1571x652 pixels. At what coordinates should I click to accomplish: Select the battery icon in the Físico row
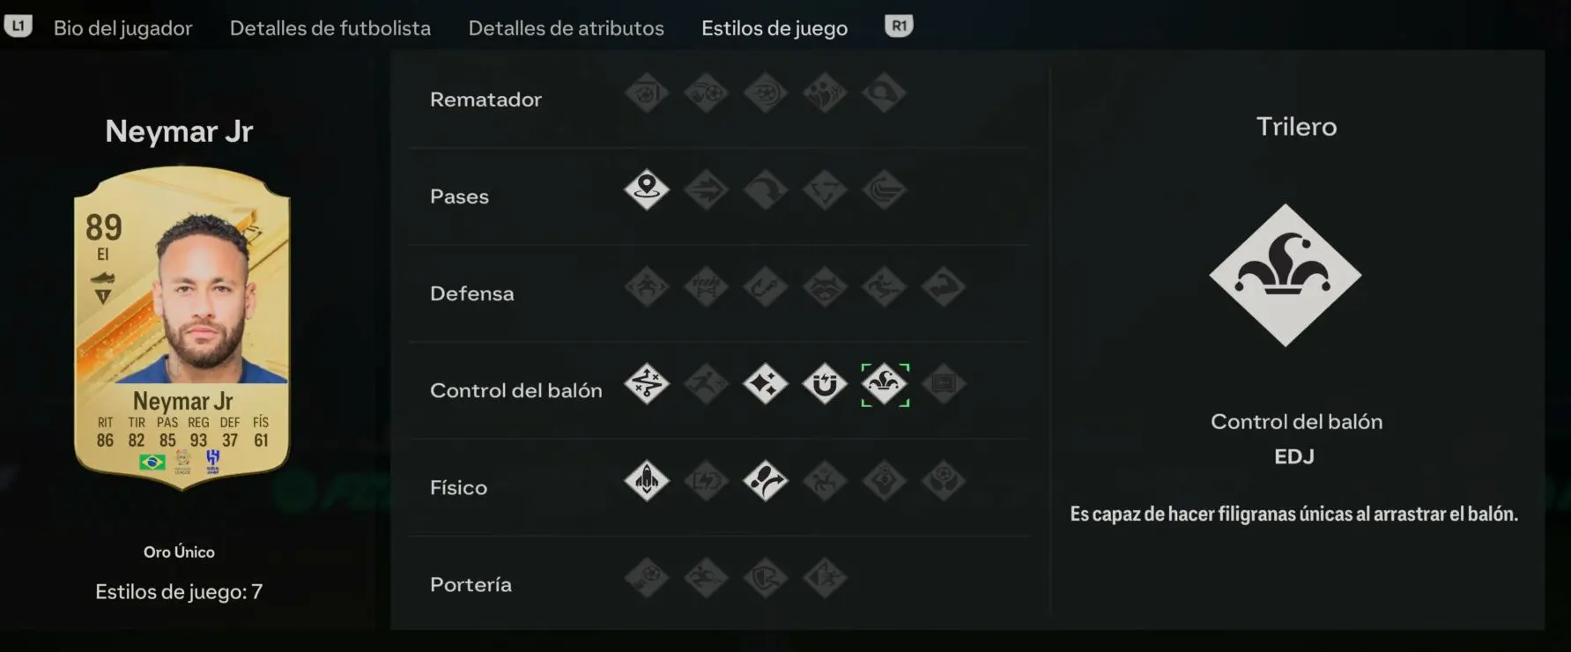pos(706,481)
